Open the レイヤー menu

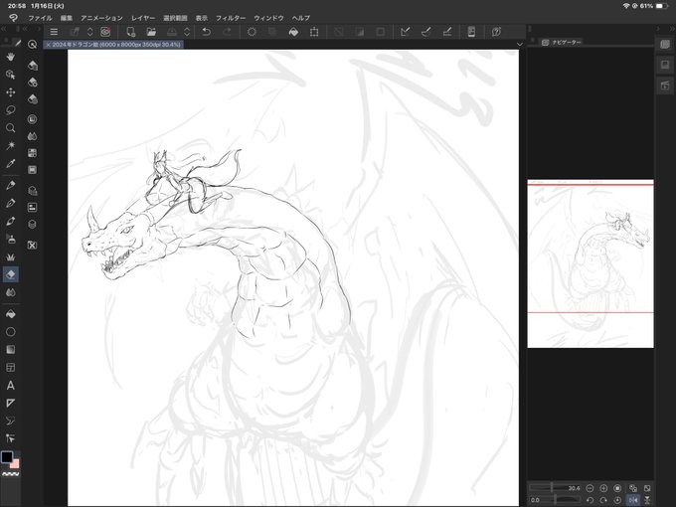click(x=143, y=18)
